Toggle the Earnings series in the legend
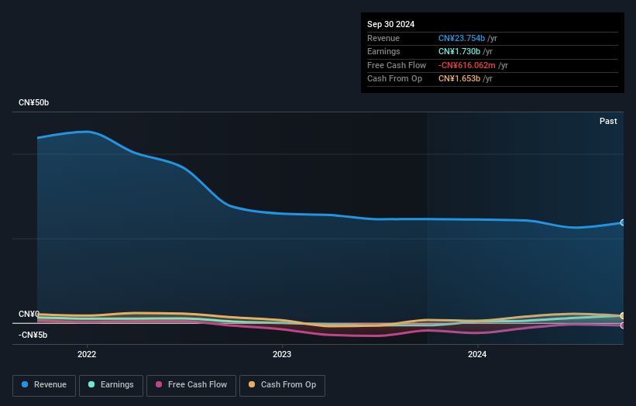 (x=111, y=385)
